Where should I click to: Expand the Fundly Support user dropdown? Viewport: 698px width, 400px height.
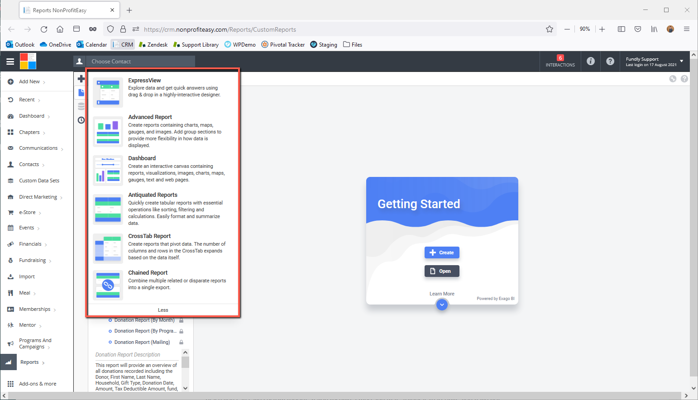click(x=681, y=61)
